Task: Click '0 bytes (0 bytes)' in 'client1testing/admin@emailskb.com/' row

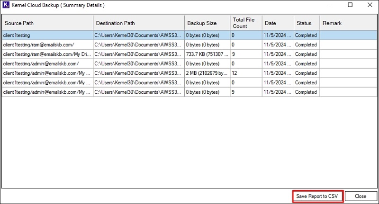Action: coord(208,63)
